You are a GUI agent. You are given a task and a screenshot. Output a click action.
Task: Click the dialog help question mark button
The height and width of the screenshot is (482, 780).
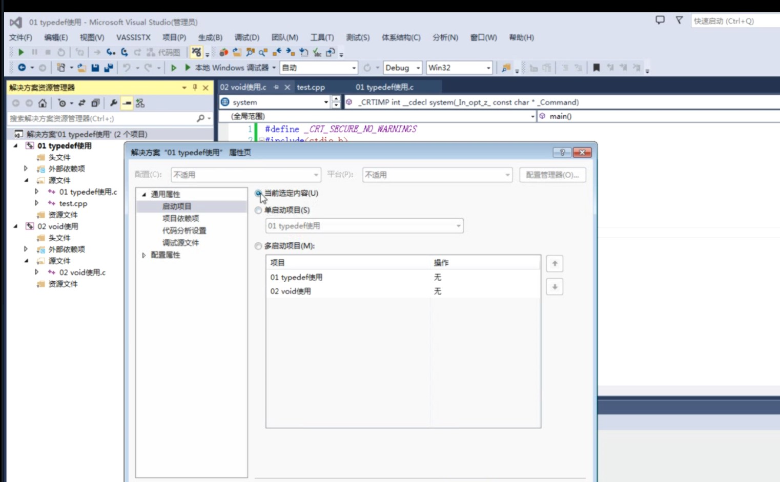(x=562, y=152)
